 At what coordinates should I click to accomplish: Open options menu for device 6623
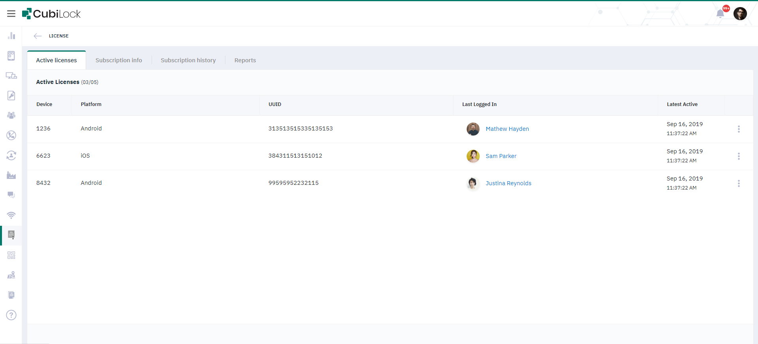click(739, 156)
